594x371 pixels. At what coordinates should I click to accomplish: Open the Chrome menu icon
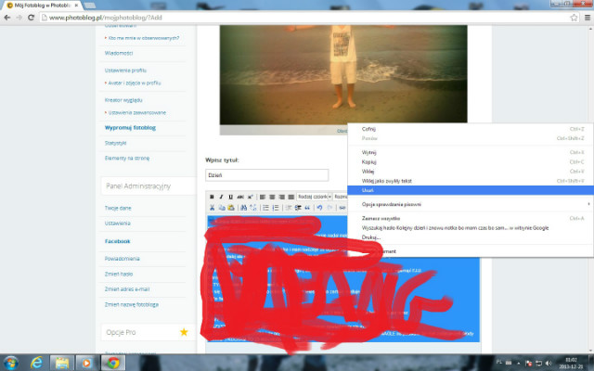click(x=588, y=18)
